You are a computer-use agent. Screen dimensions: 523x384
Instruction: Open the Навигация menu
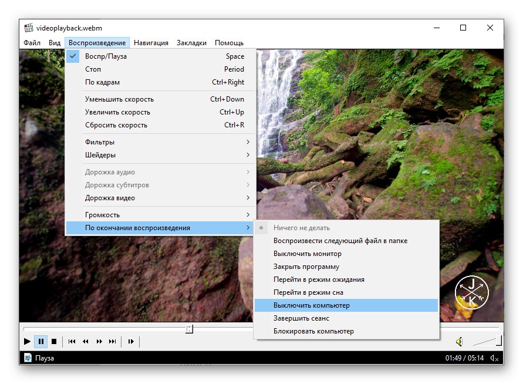point(151,43)
